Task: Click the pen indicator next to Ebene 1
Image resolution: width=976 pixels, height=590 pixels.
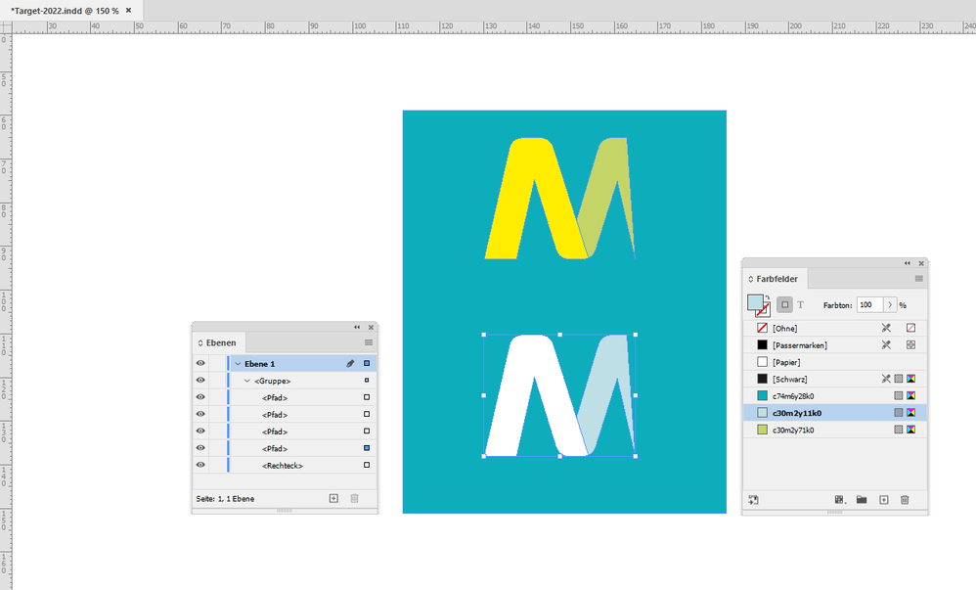Action: 351,363
